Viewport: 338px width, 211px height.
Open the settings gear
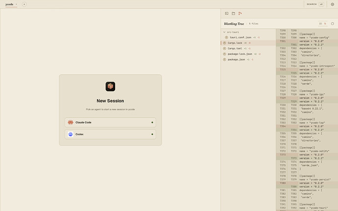click(333, 4)
